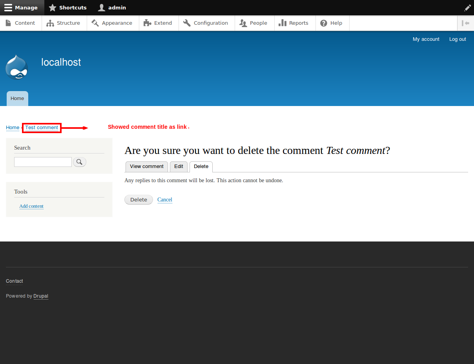The image size is (474, 364).
Task: Switch to the View comment tab
Action: click(146, 166)
